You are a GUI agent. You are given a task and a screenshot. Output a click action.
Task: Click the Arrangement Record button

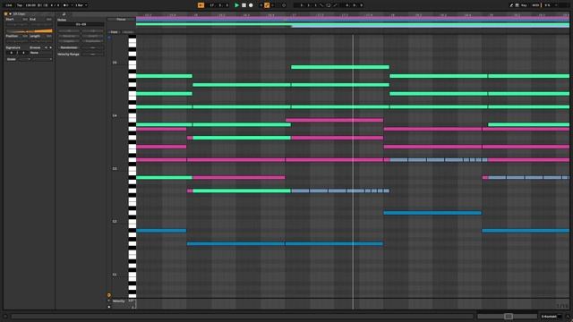pos(251,5)
